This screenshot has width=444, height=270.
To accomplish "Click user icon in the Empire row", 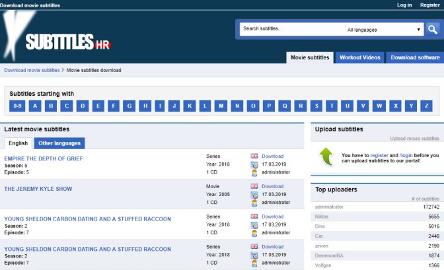I will (254, 173).
